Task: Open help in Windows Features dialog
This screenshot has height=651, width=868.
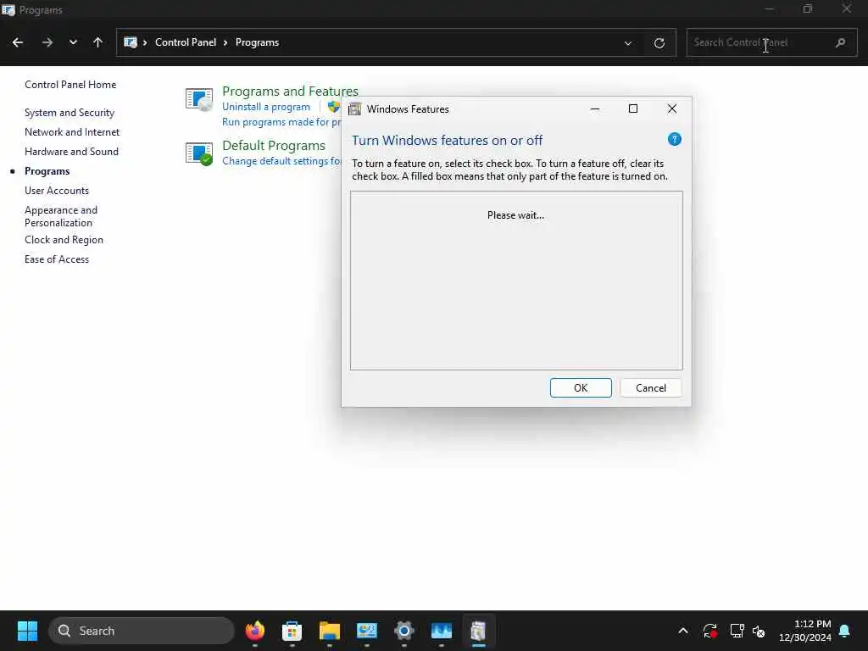Action: [674, 140]
